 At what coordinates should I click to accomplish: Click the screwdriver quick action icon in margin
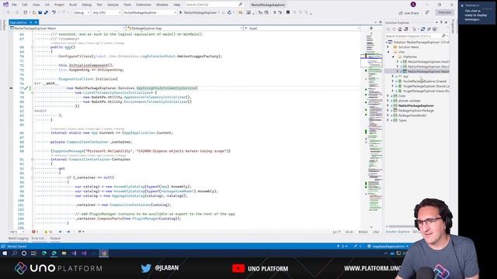[26, 88]
